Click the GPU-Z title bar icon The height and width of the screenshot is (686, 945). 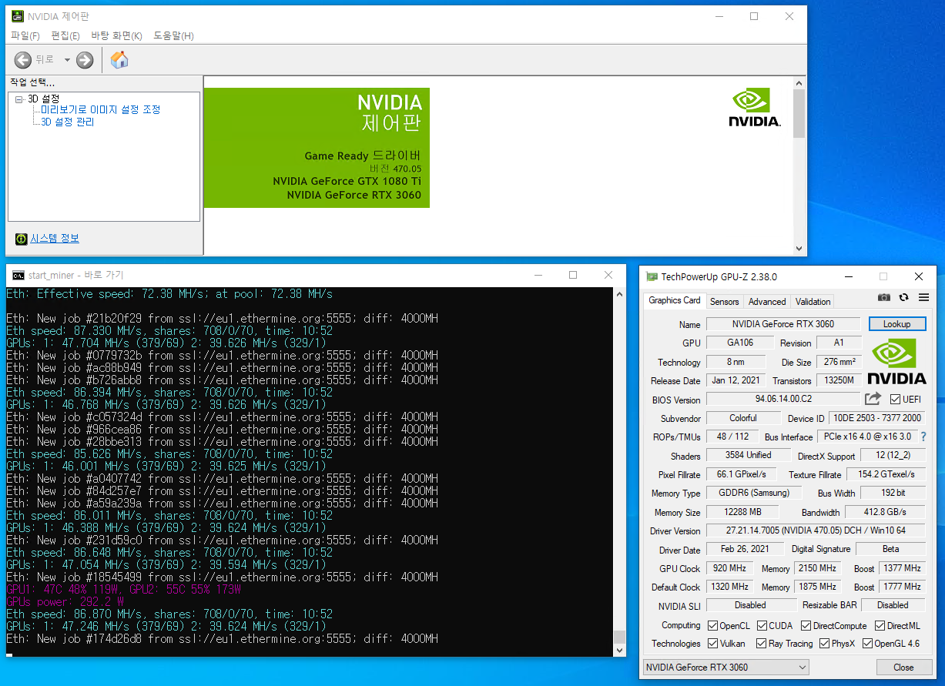[x=652, y=276]
